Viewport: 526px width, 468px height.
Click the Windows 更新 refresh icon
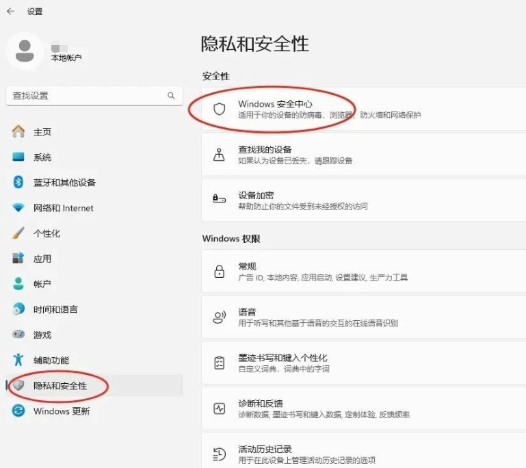point(18,411)
